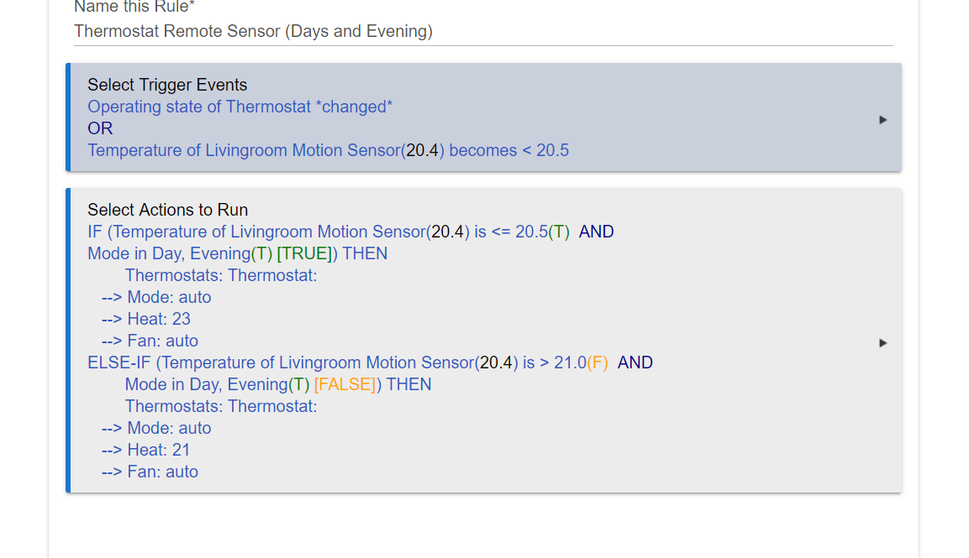
Task: Click Mode: auto above Heat: 23
Action: [x=156, y=298]
